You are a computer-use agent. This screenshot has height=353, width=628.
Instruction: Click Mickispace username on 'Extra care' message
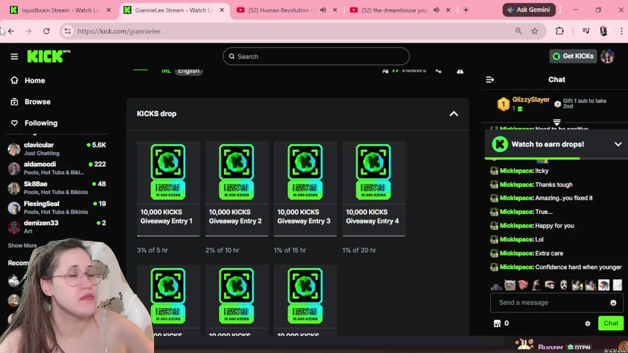(x=516, y=253)
